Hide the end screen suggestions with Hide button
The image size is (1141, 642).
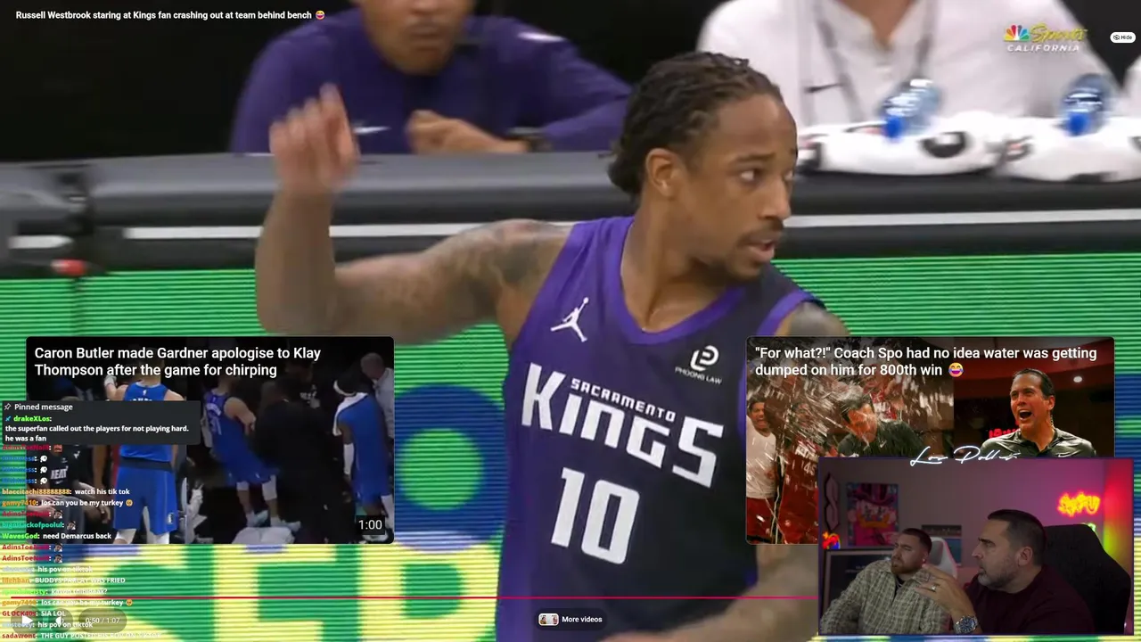point(1122,37)
